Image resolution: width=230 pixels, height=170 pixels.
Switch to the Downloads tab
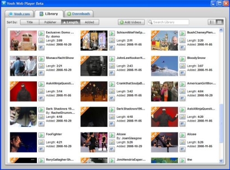click(x=79, y=14)
